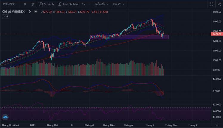Viewport: 223px width, 128px height.
Task: Click the 2021 time axis label
Action: [x=33, y=125]
